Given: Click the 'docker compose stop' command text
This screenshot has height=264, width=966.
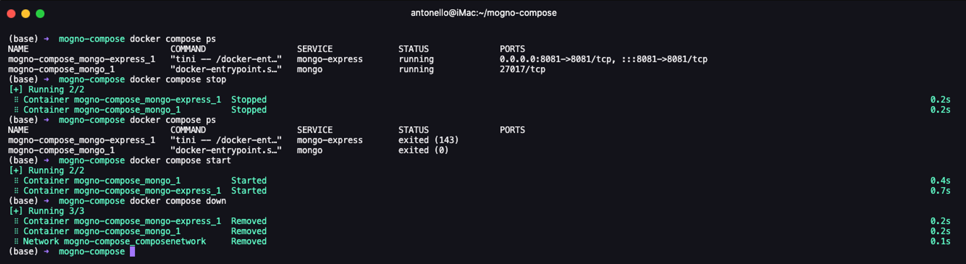Looking at the screenshot, I should [x=178, y=79].
